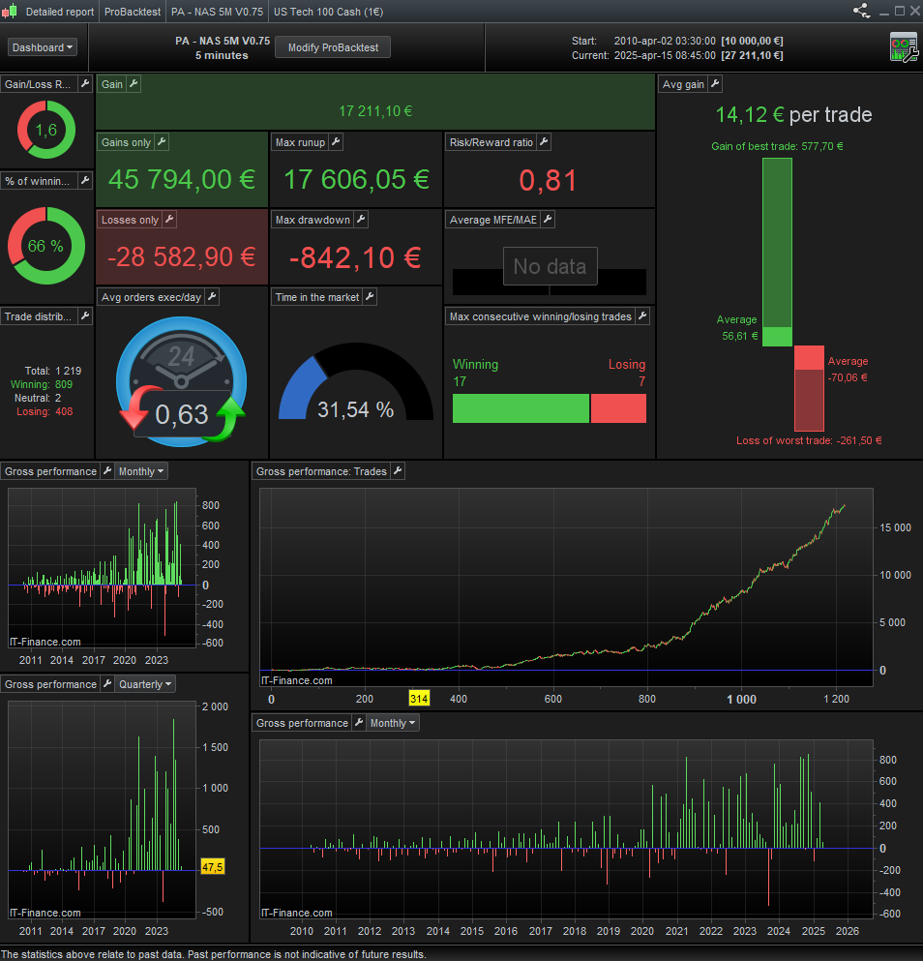Open Max drawdown widget settings wrench
The image size is (923, 961).
click(x=361, y=220)
